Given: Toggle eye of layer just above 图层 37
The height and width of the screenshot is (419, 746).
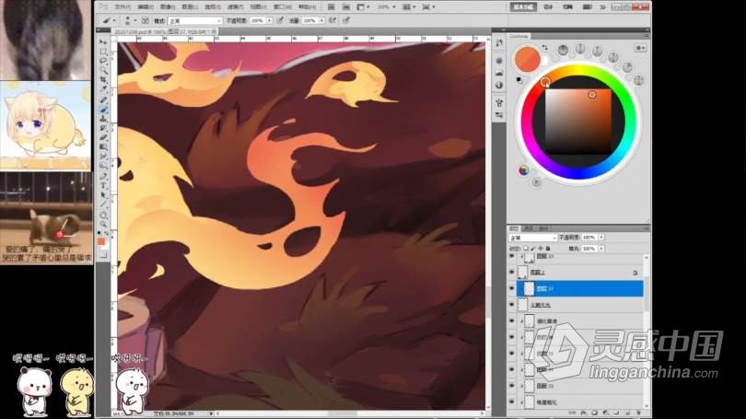Looking at the screenshot, I should [512, 272].
